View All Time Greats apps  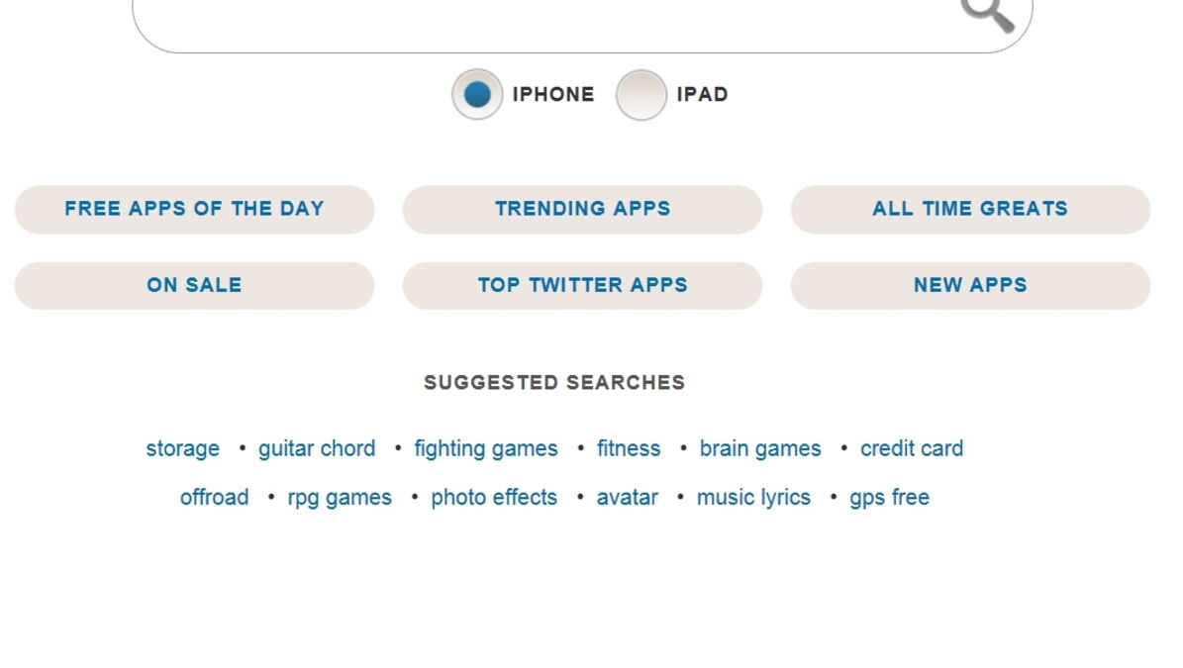(x=969, y=208)
